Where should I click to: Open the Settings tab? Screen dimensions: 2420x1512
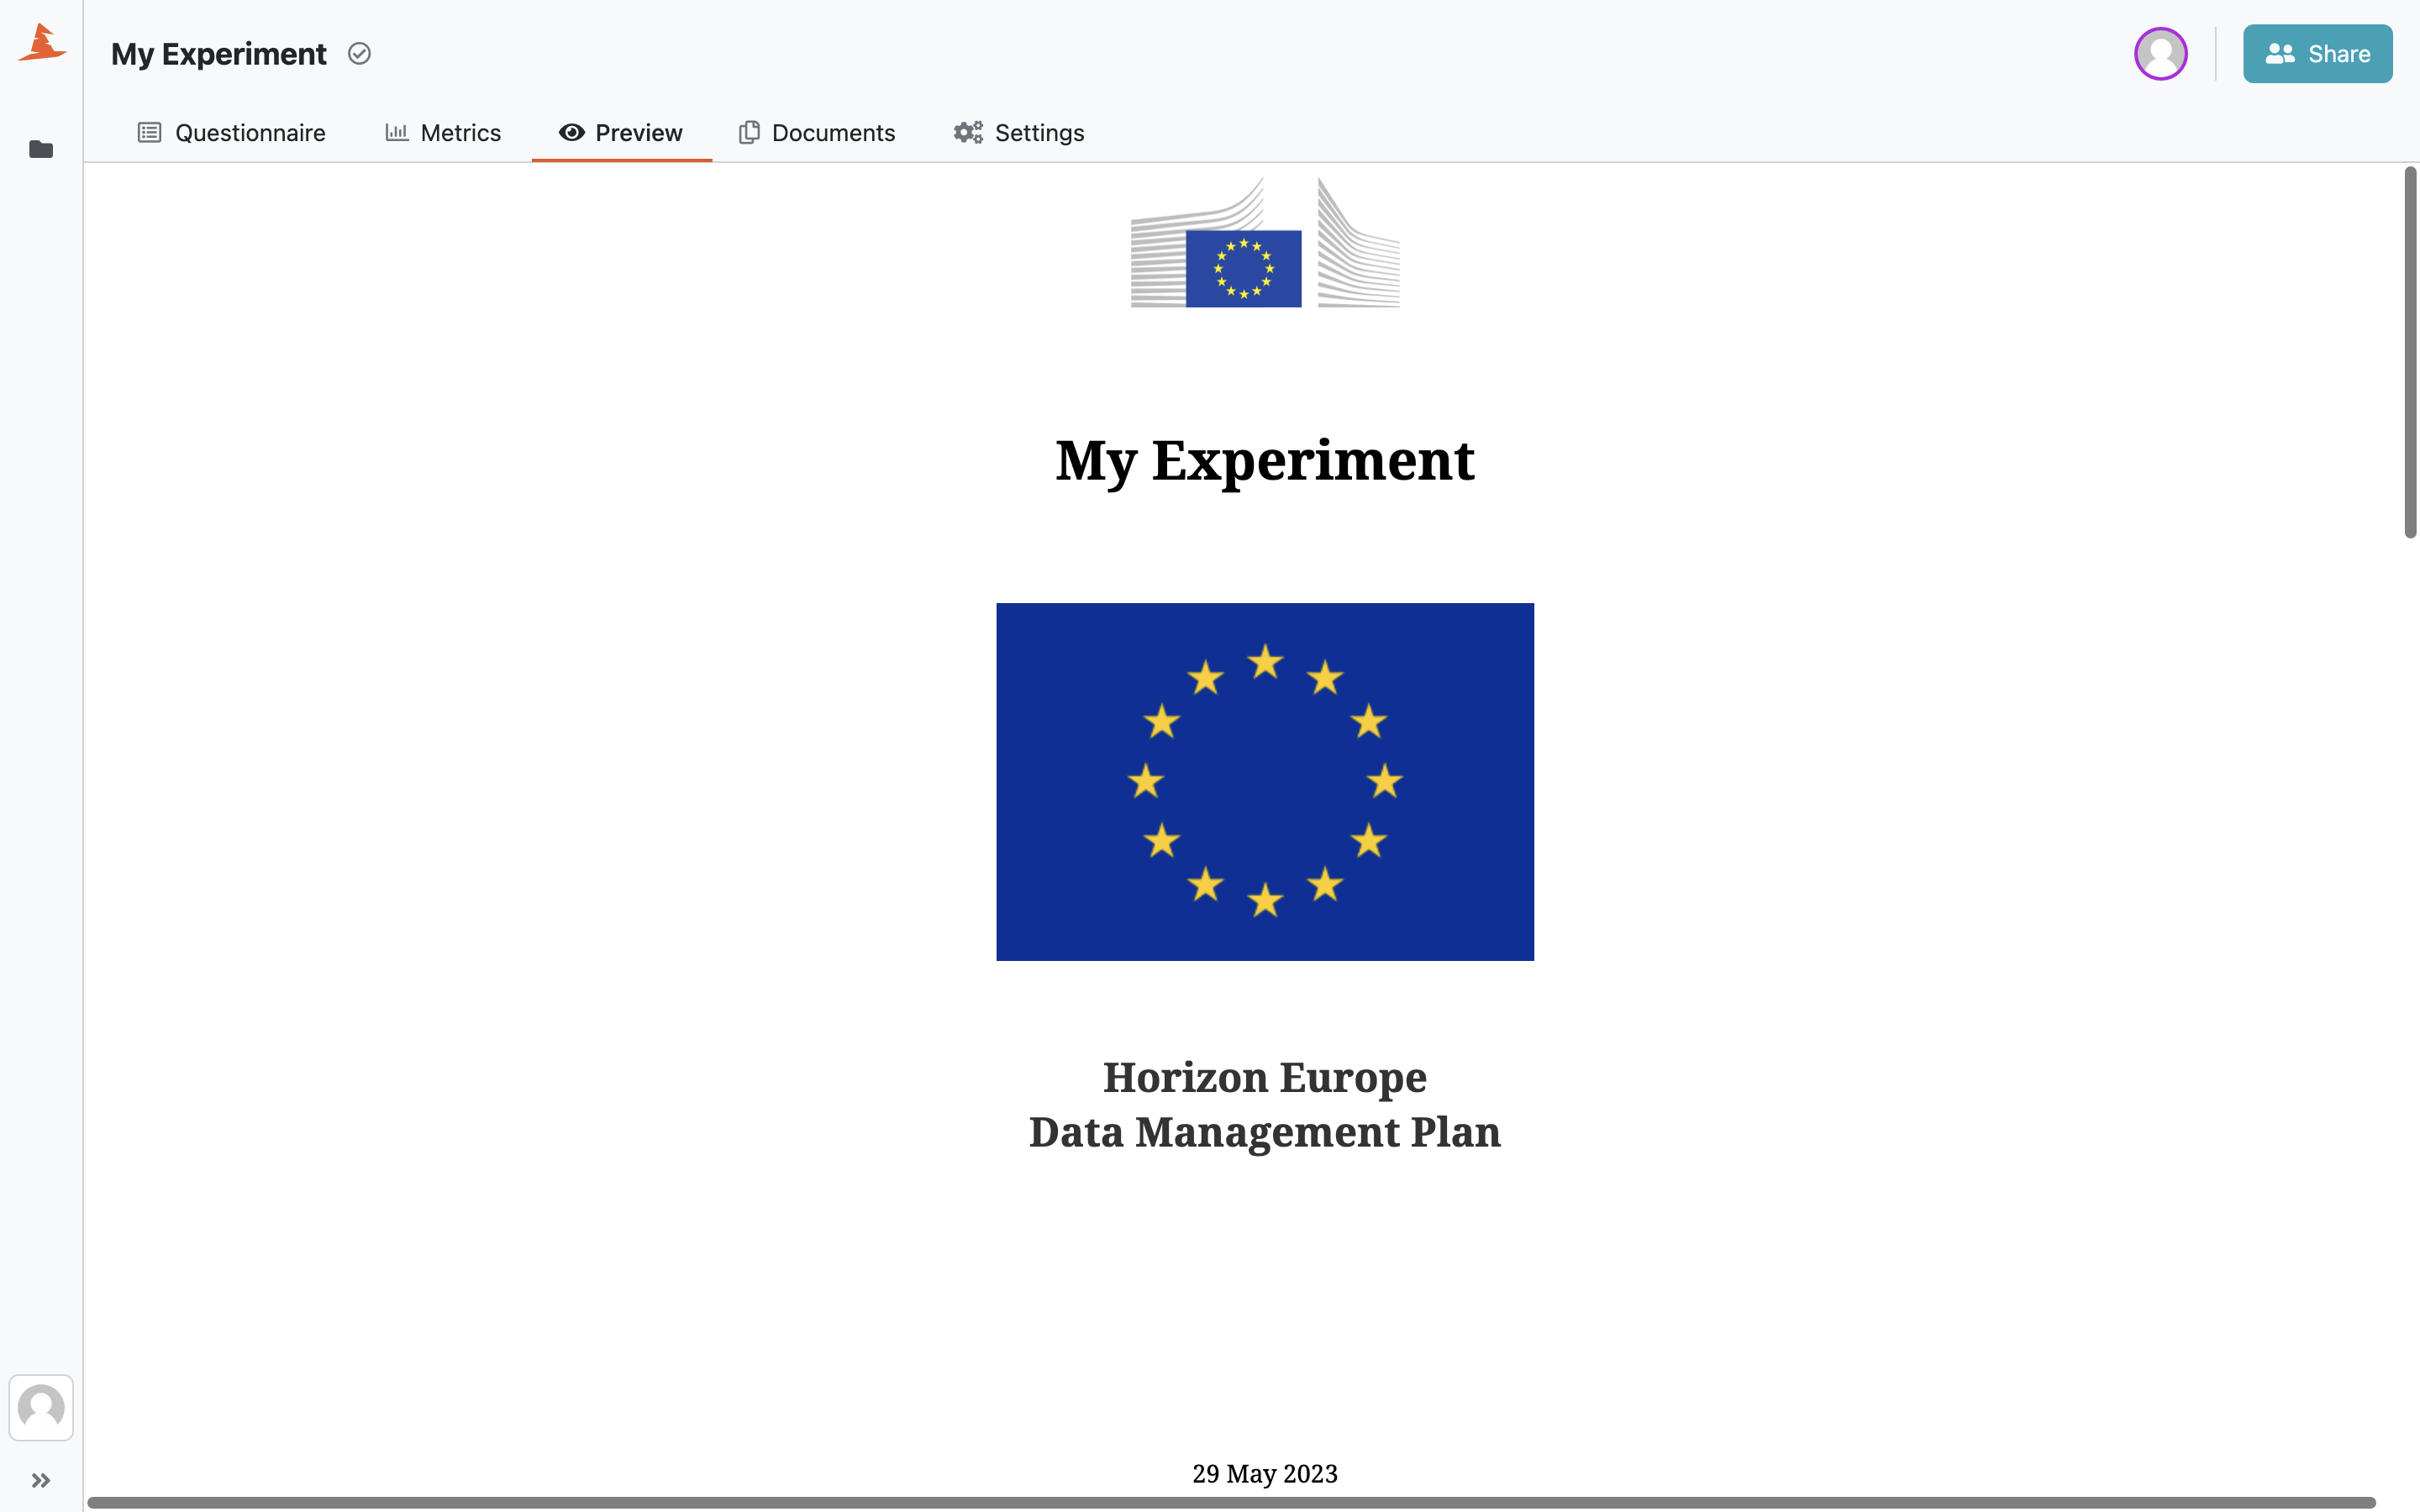point(1018,133)
